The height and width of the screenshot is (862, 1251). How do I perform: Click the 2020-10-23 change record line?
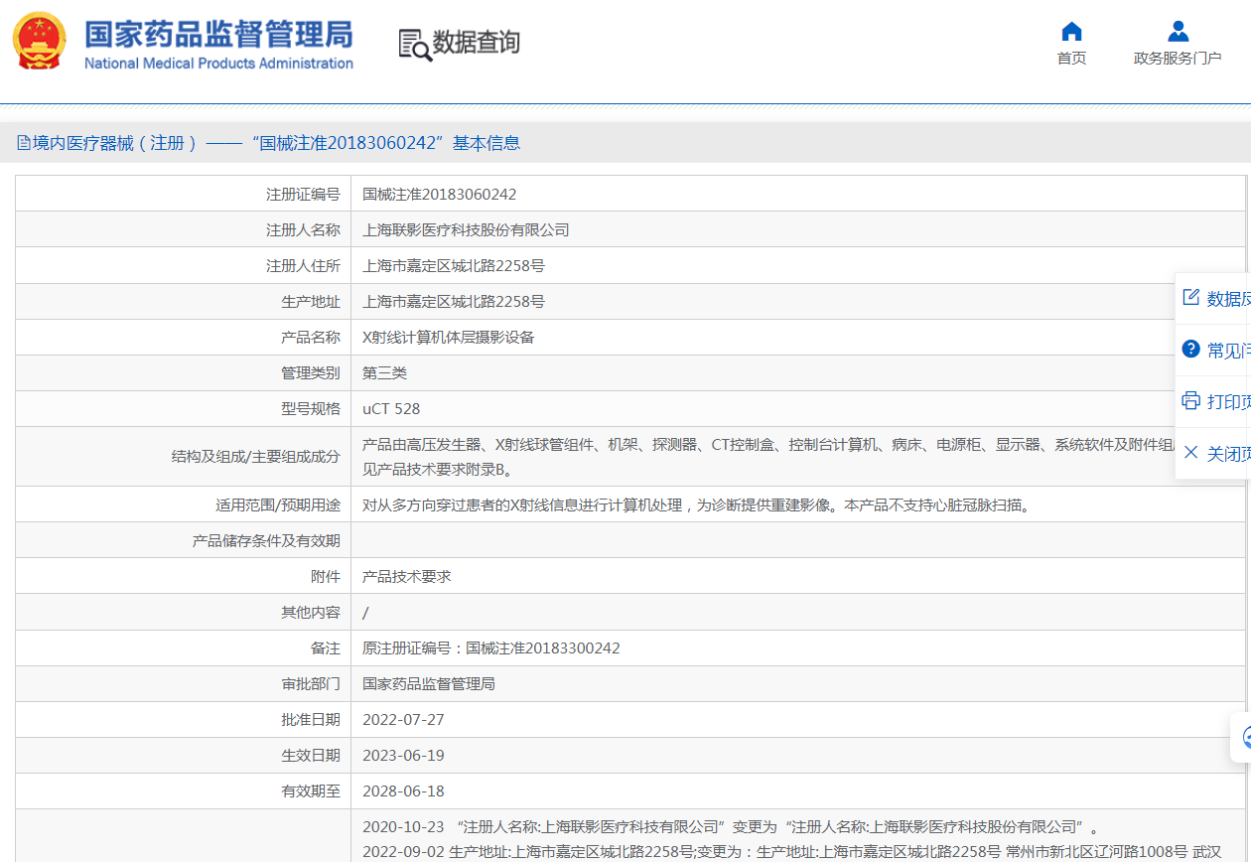click(730, 827)
